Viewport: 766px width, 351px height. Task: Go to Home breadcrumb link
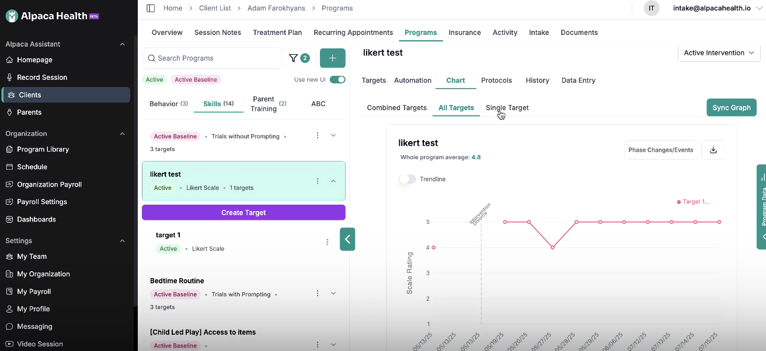(x=173, y=8)
